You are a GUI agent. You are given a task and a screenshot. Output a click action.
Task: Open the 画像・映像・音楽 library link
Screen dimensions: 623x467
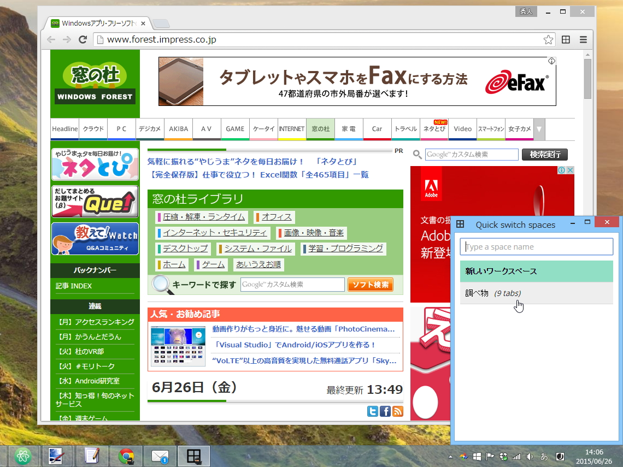click(x=314, y=233)
